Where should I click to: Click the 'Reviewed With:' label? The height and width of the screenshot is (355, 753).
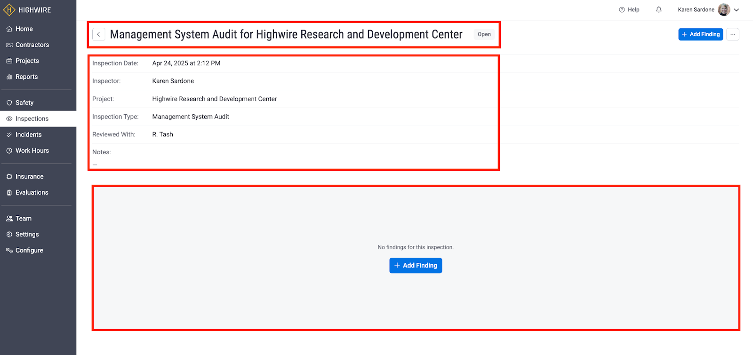(114, 134)
